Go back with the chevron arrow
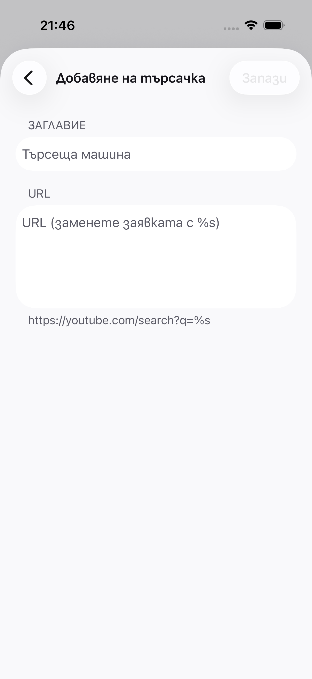Viewport: 312px width, 679px height. pyautogui.click(x=28, y=78)
